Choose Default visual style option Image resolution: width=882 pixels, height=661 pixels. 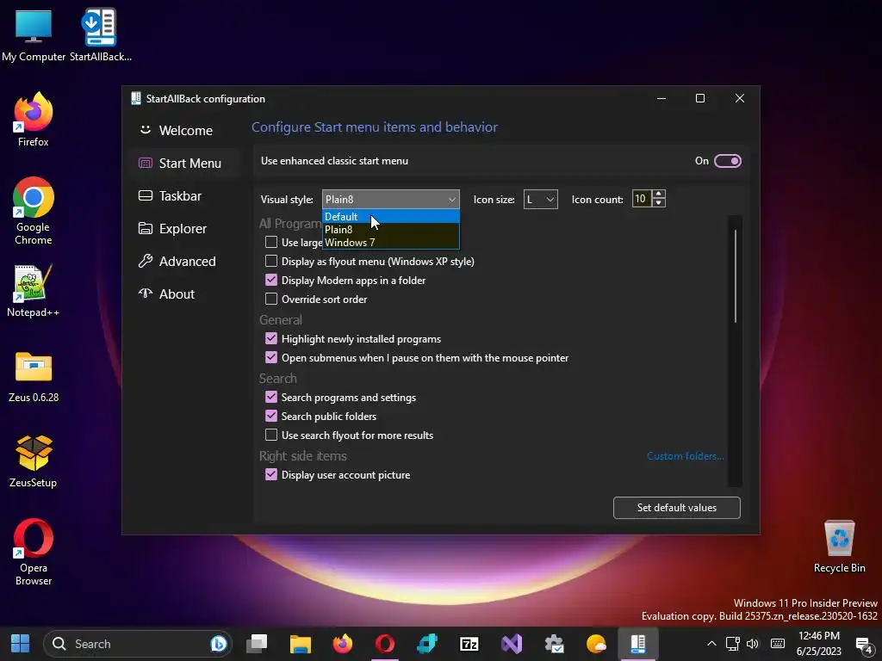point(390,216)
